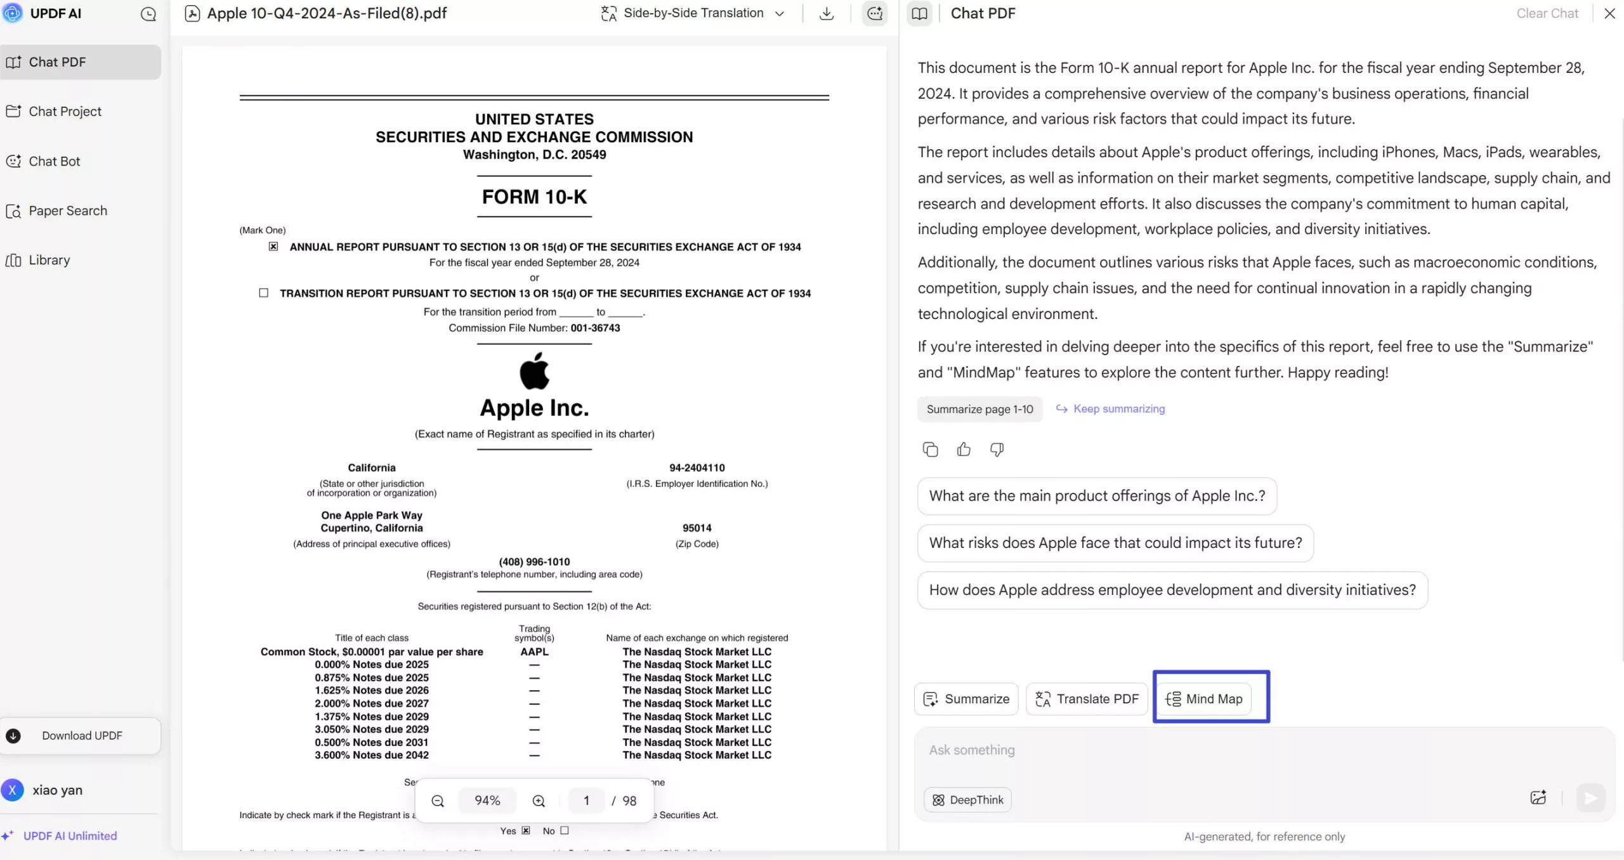Open Paper Search in the sidebar

pyautogui.click(x=67, y=211)
